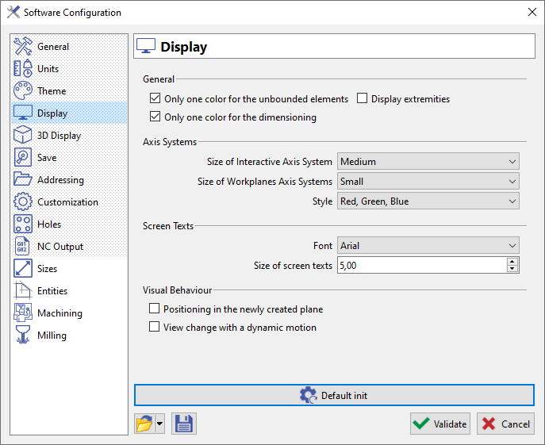Click the Milling cutter icon
545x445 pixels.
click(23, 336)
